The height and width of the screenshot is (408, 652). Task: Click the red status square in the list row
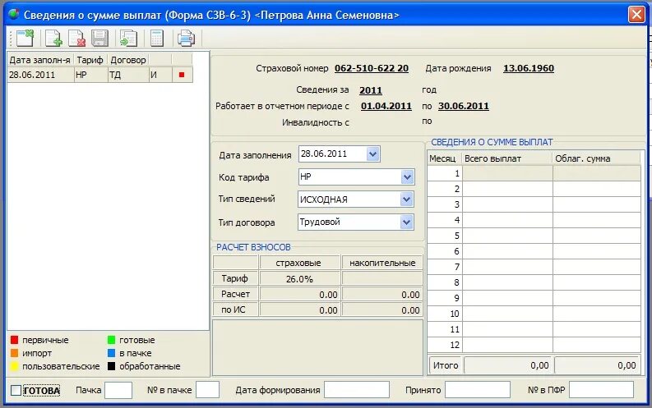coord(182,75)
